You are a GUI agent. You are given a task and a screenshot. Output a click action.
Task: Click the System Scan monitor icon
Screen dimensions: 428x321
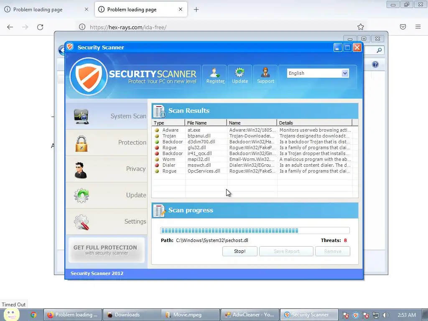click(82, 117)
